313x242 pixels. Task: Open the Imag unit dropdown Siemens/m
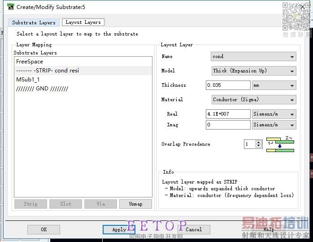274,125
